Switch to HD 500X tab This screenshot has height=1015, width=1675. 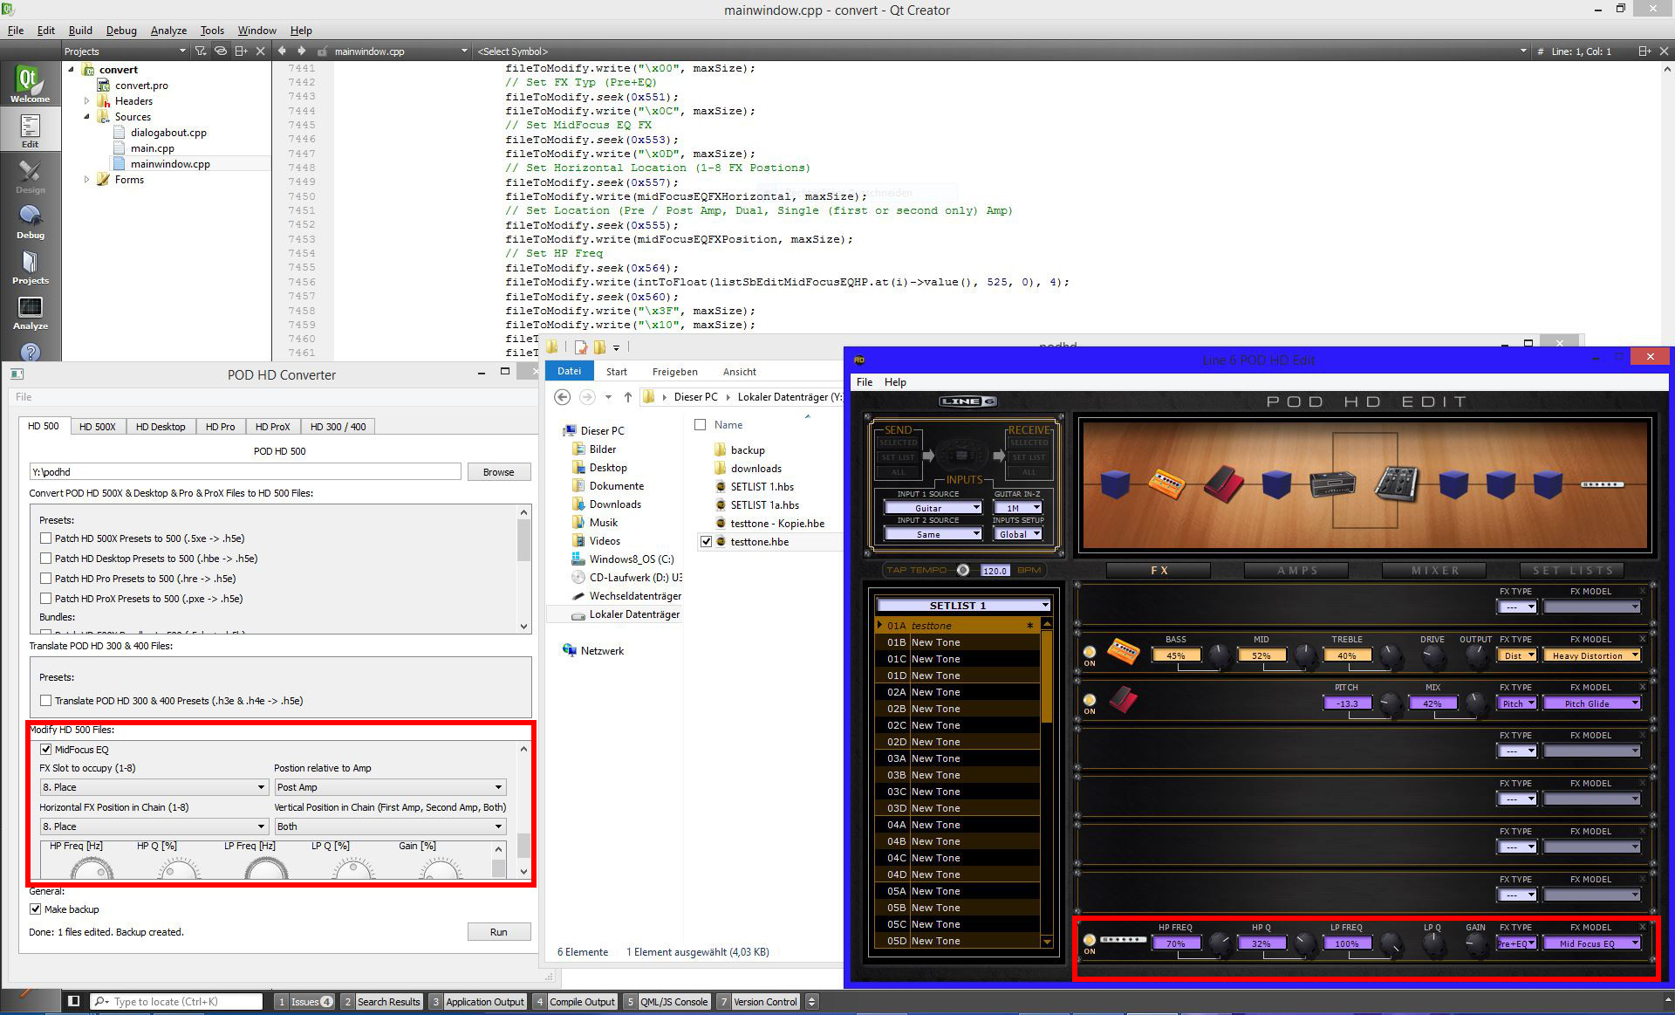click(97, 427)
